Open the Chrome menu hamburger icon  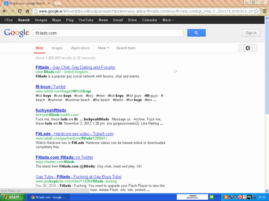coord(265,11)
